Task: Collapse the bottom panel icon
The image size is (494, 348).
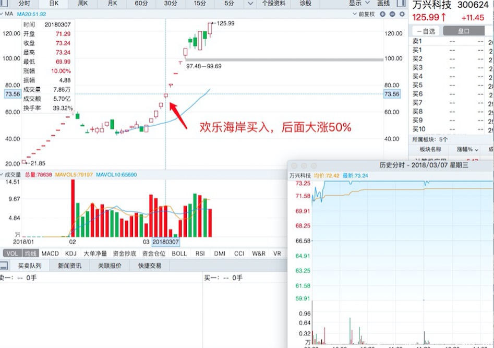Action: point(4,266)
